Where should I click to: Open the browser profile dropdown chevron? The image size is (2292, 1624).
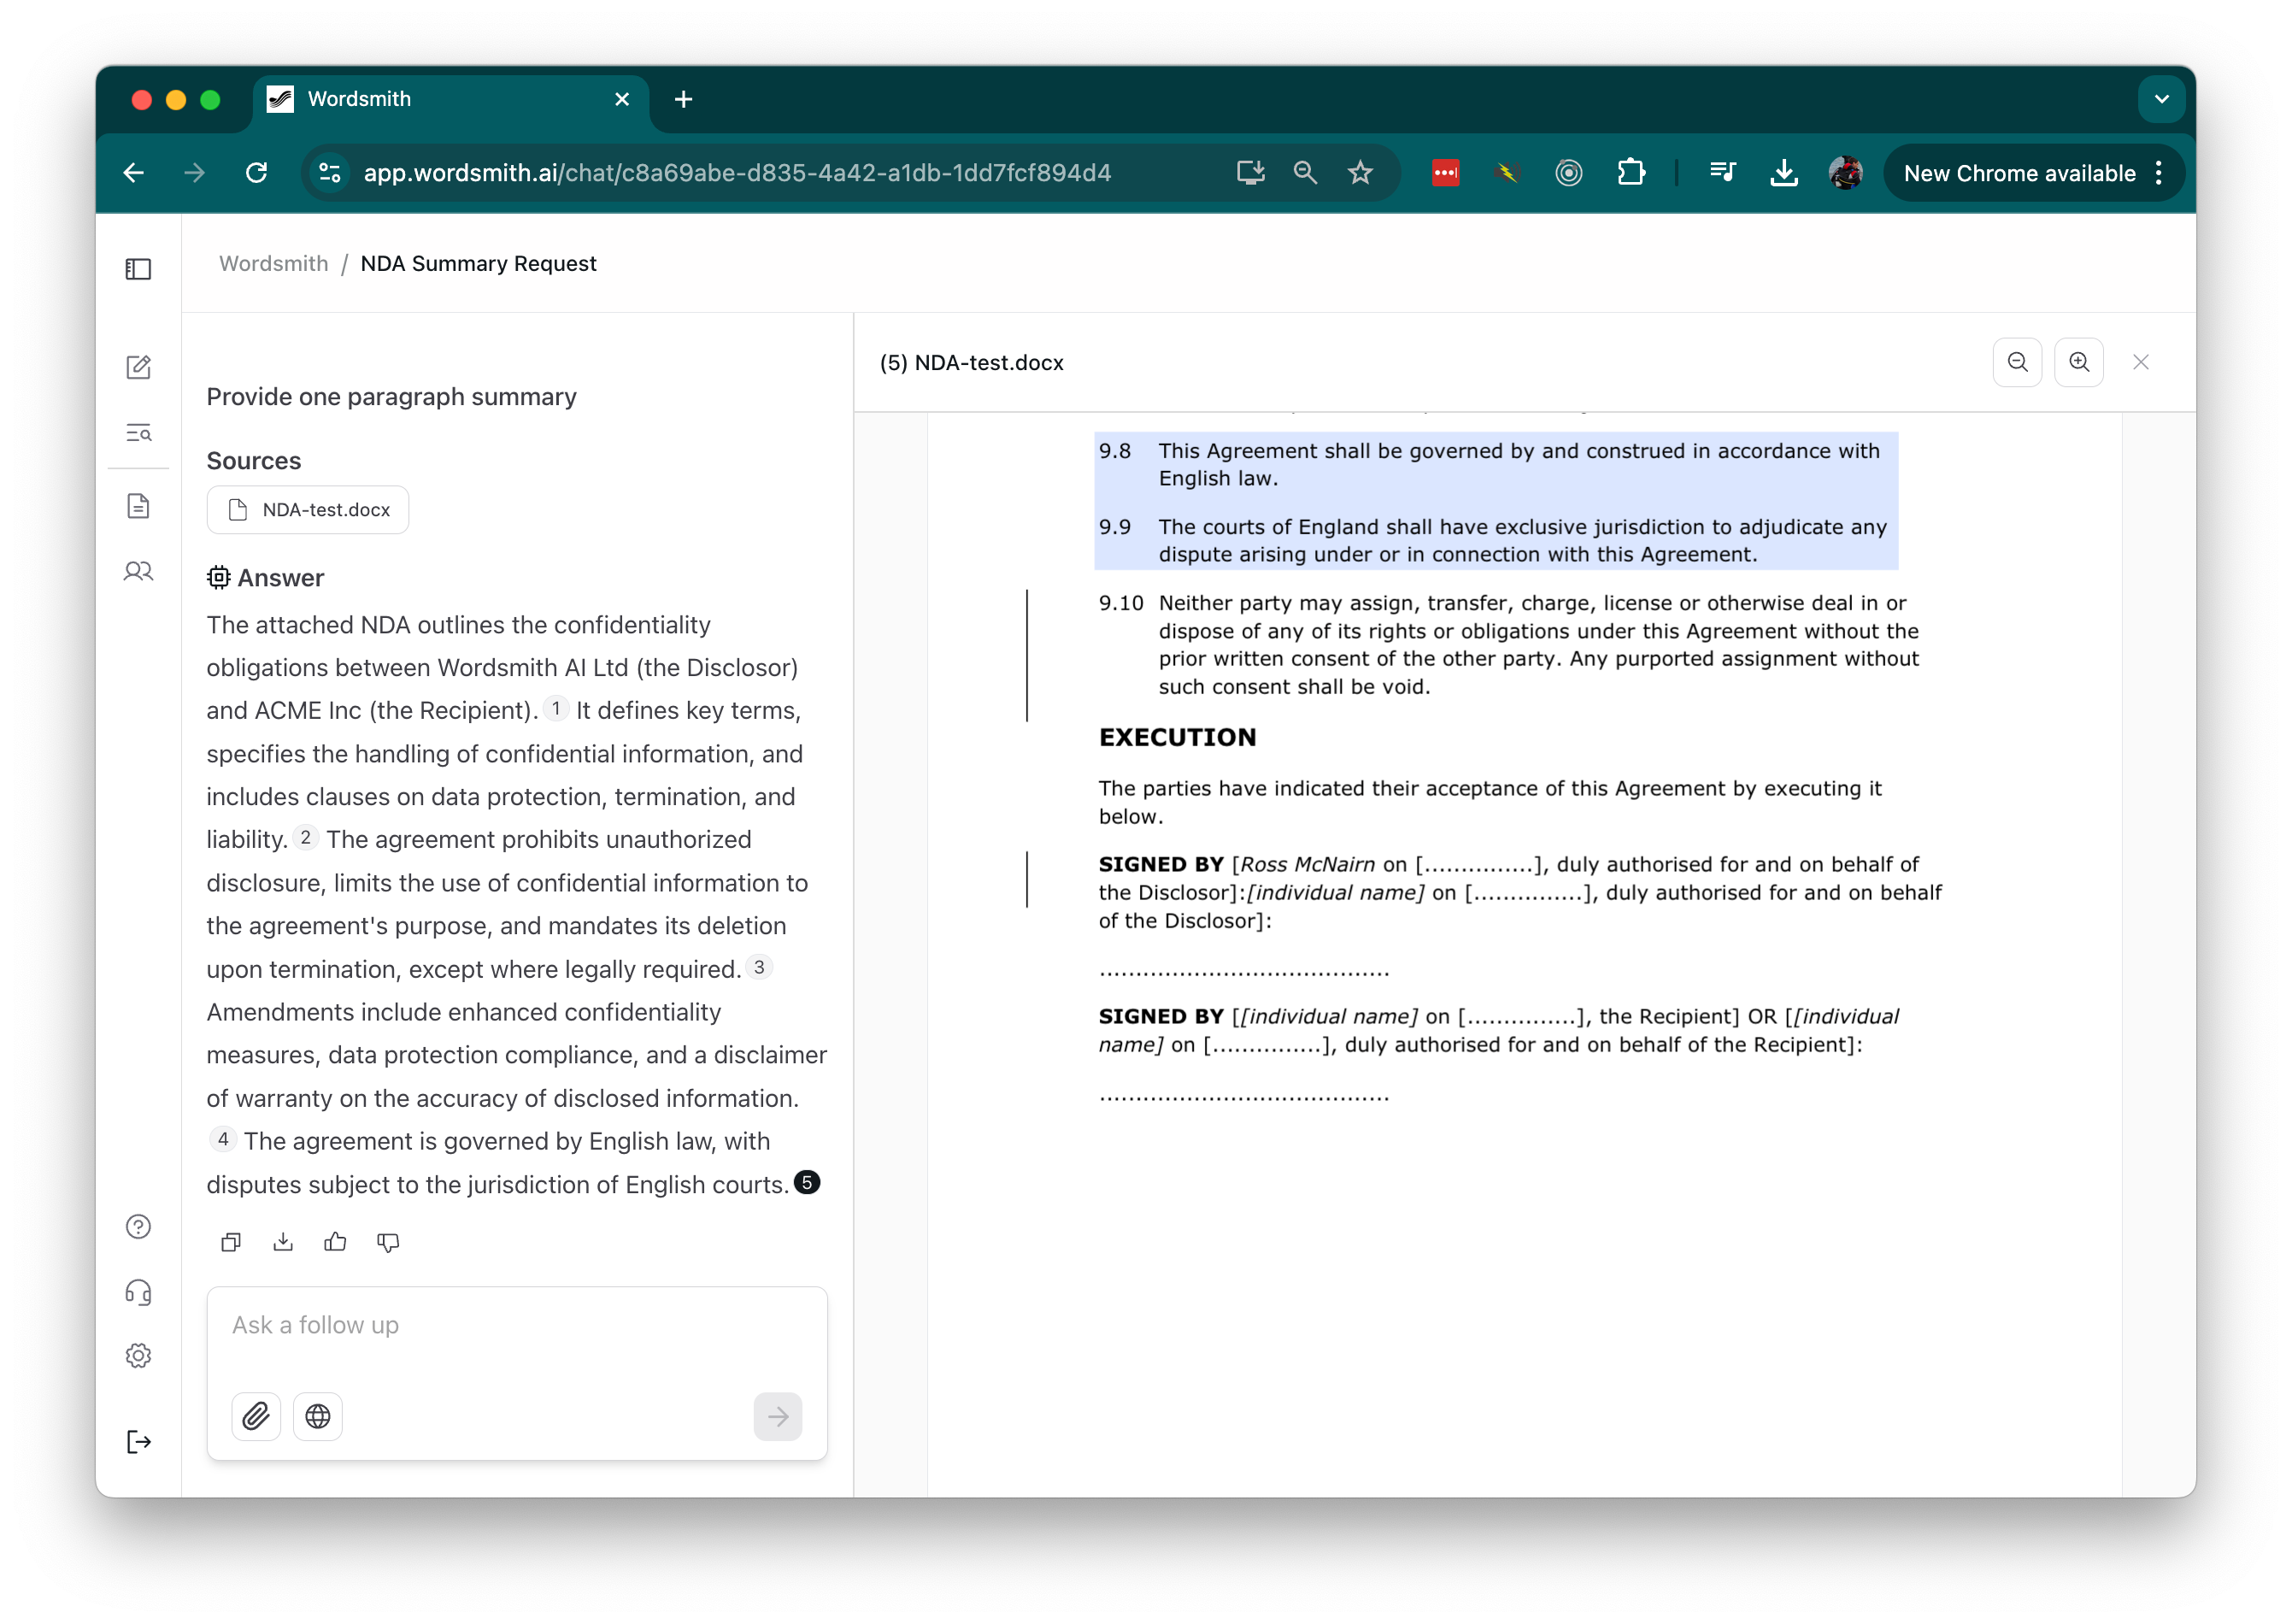(2161, 98)
